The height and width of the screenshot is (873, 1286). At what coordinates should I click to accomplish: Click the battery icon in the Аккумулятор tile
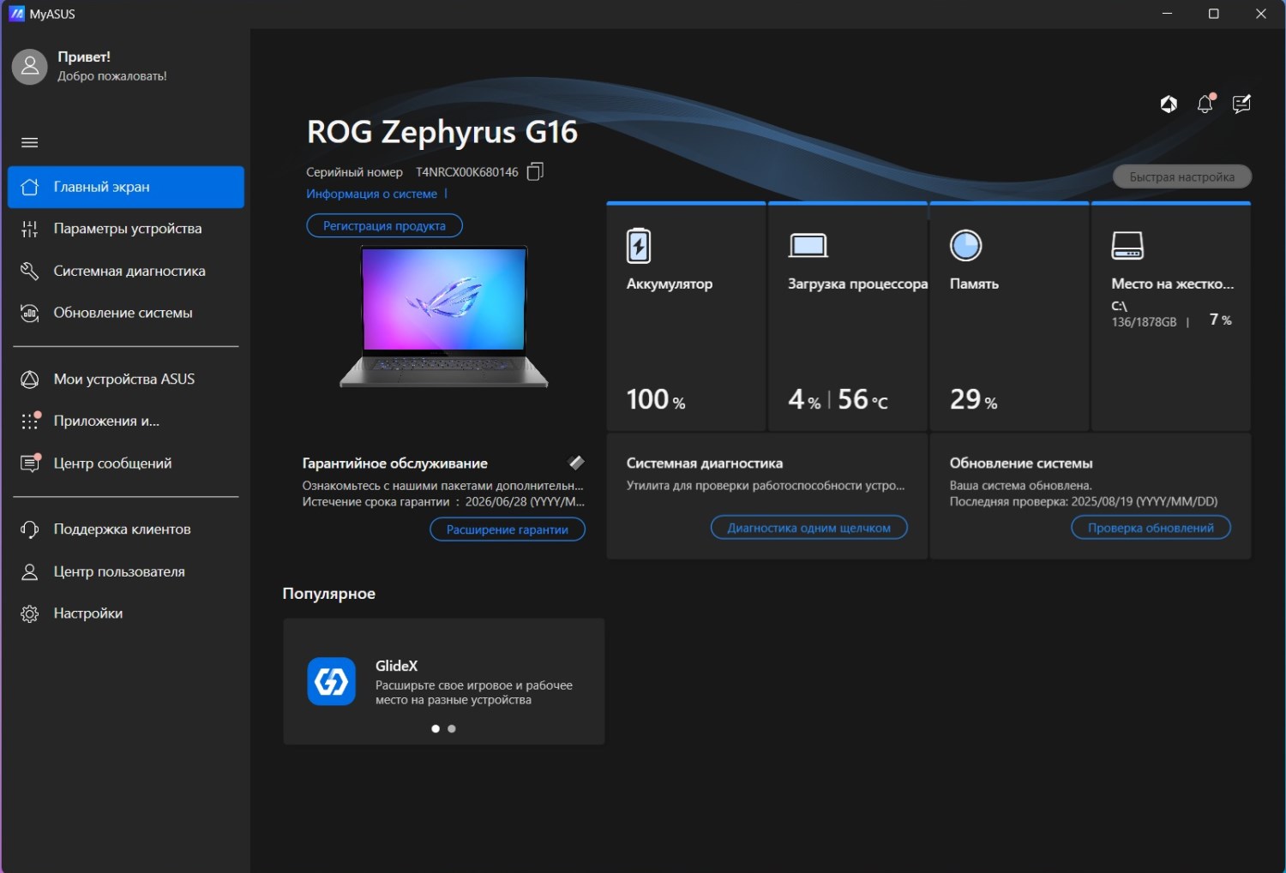639,246
